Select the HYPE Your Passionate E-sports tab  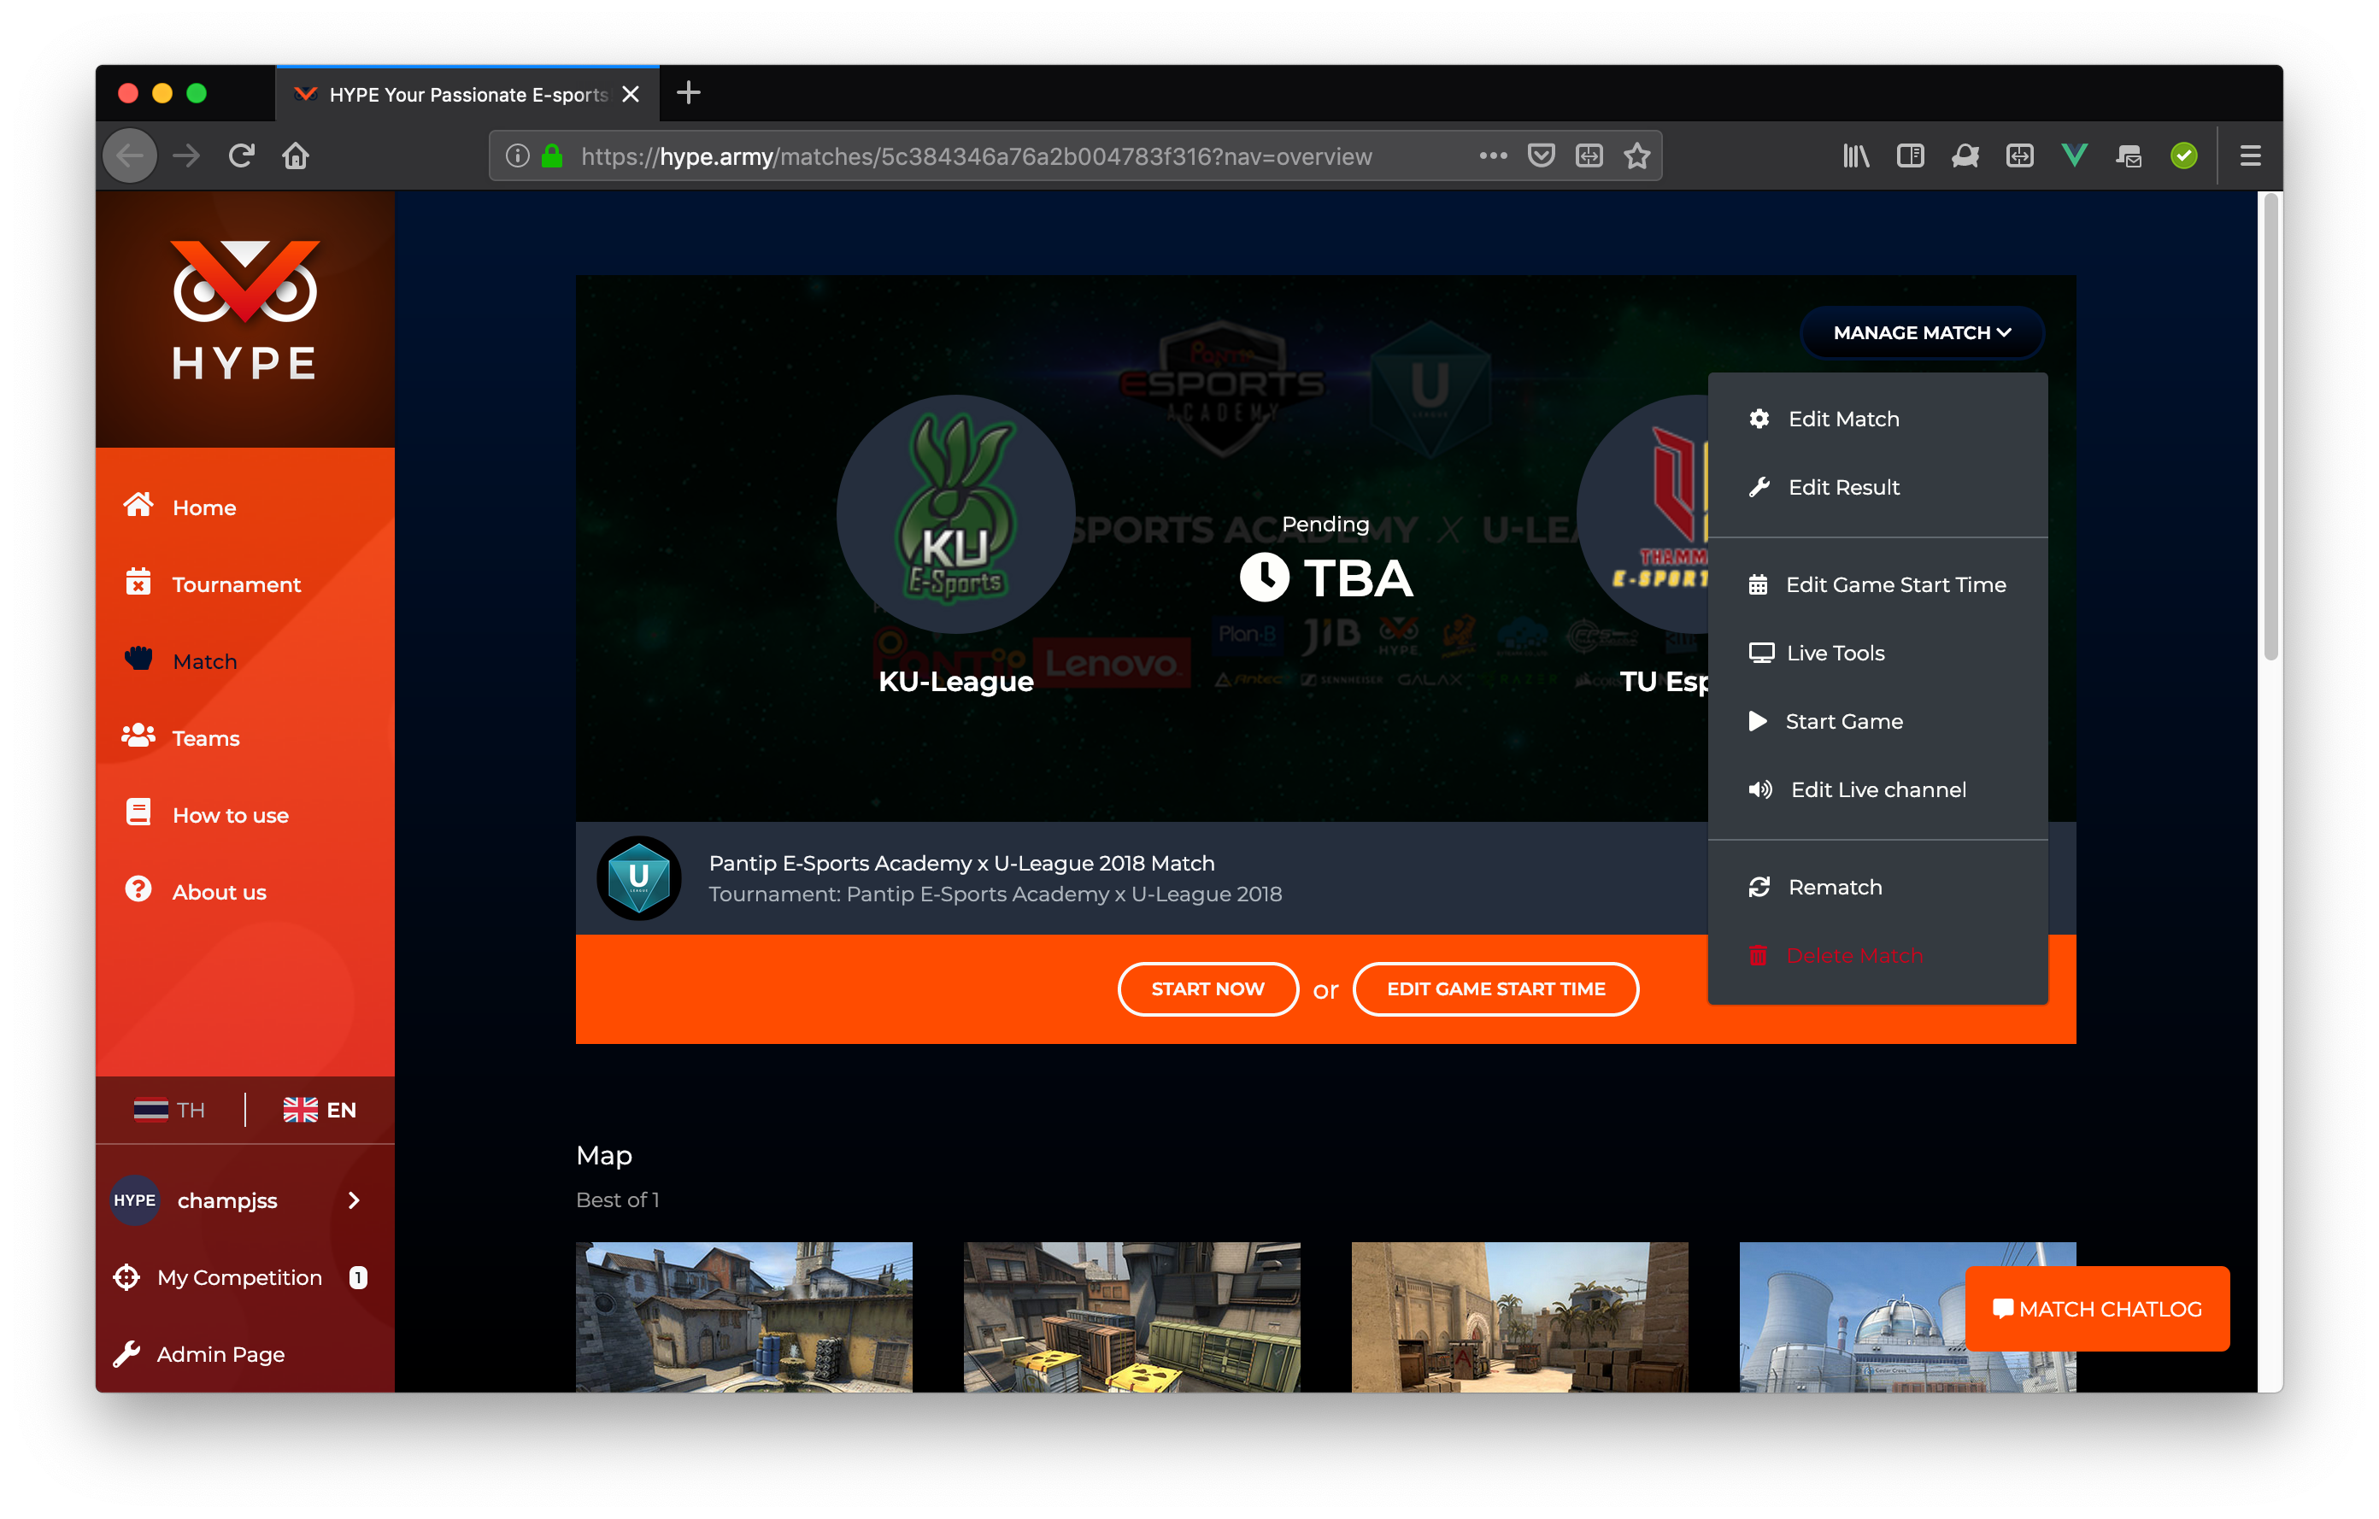(467, 95)
